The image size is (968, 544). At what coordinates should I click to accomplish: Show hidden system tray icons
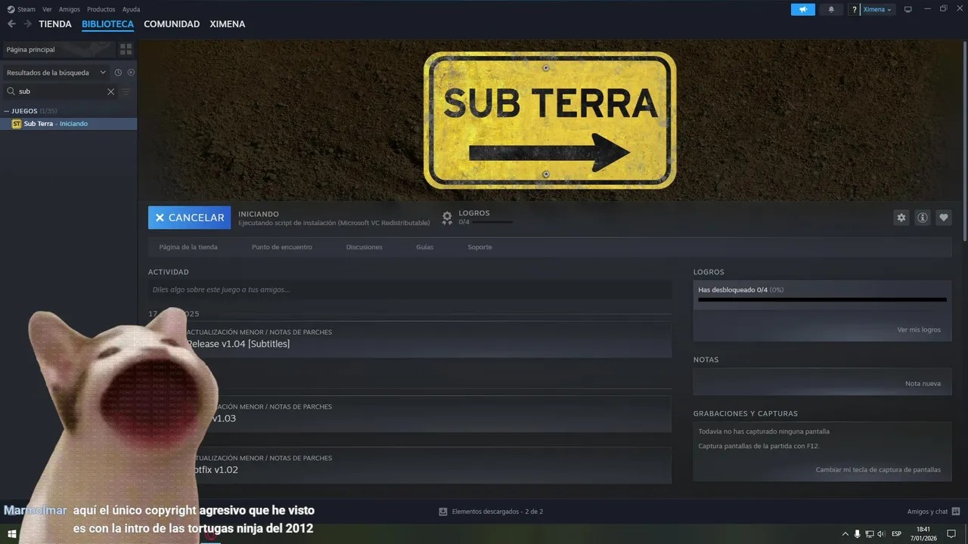[845, 533]
